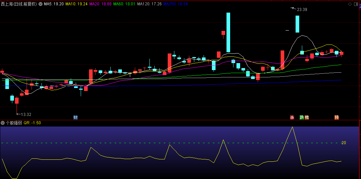Expand the 个股强弱 indicator dropdown arrow
The image size is (361, 179).
(x=3, y=123)
